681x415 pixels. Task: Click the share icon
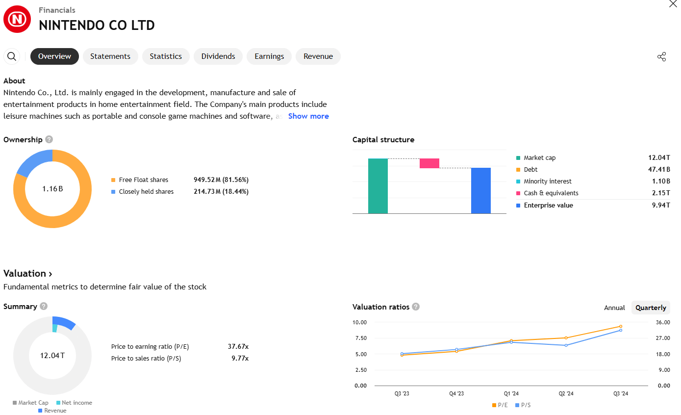pos(661,56)
